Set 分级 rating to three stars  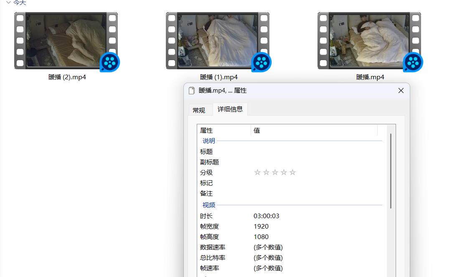tap(275, 172)
